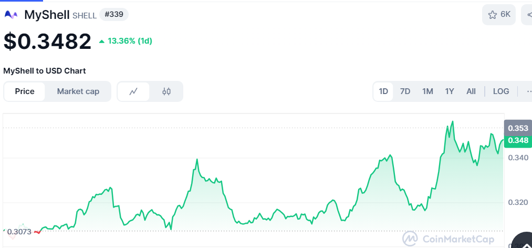Add MyShell to watchlist via star
The image size is (532, 248).
pos(499,15)
